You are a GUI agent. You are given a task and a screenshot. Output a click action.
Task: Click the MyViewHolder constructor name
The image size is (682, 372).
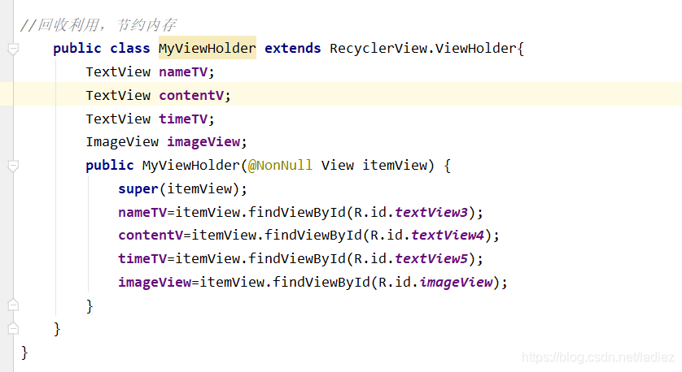pyautogui.click(x=191, y=166)
